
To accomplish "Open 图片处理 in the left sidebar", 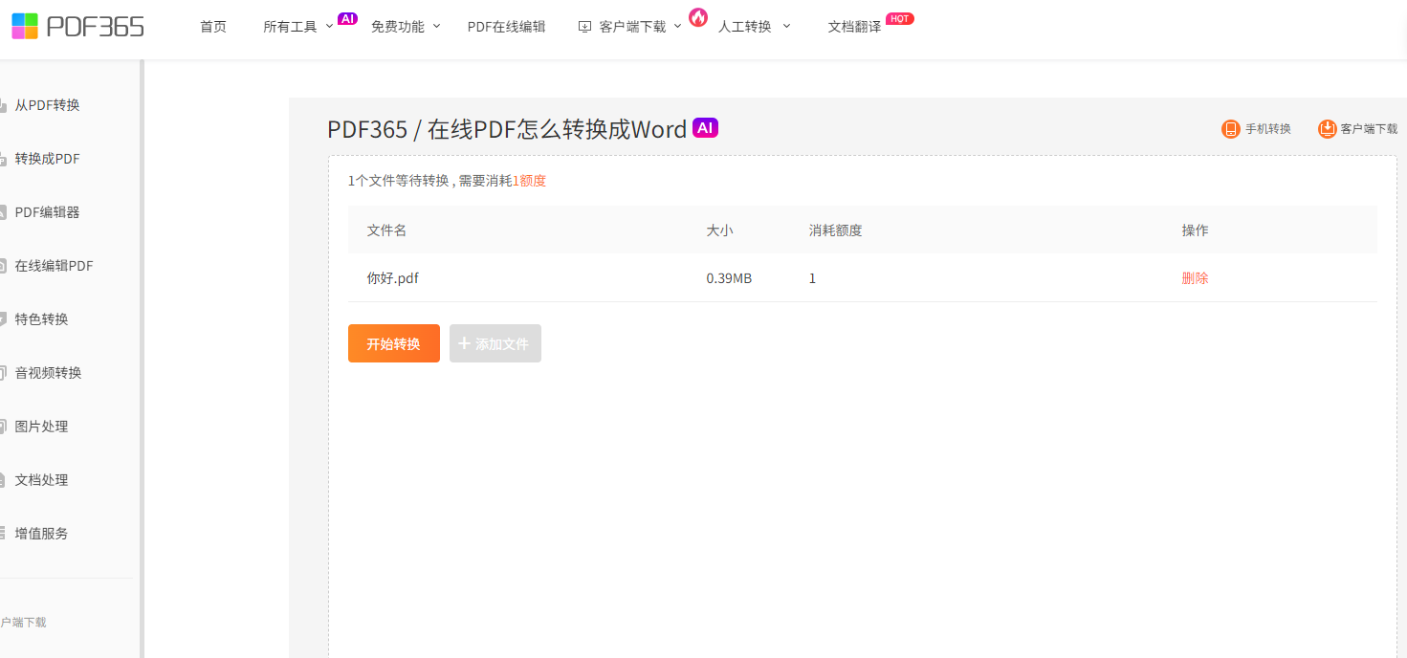I will [41, 427].
